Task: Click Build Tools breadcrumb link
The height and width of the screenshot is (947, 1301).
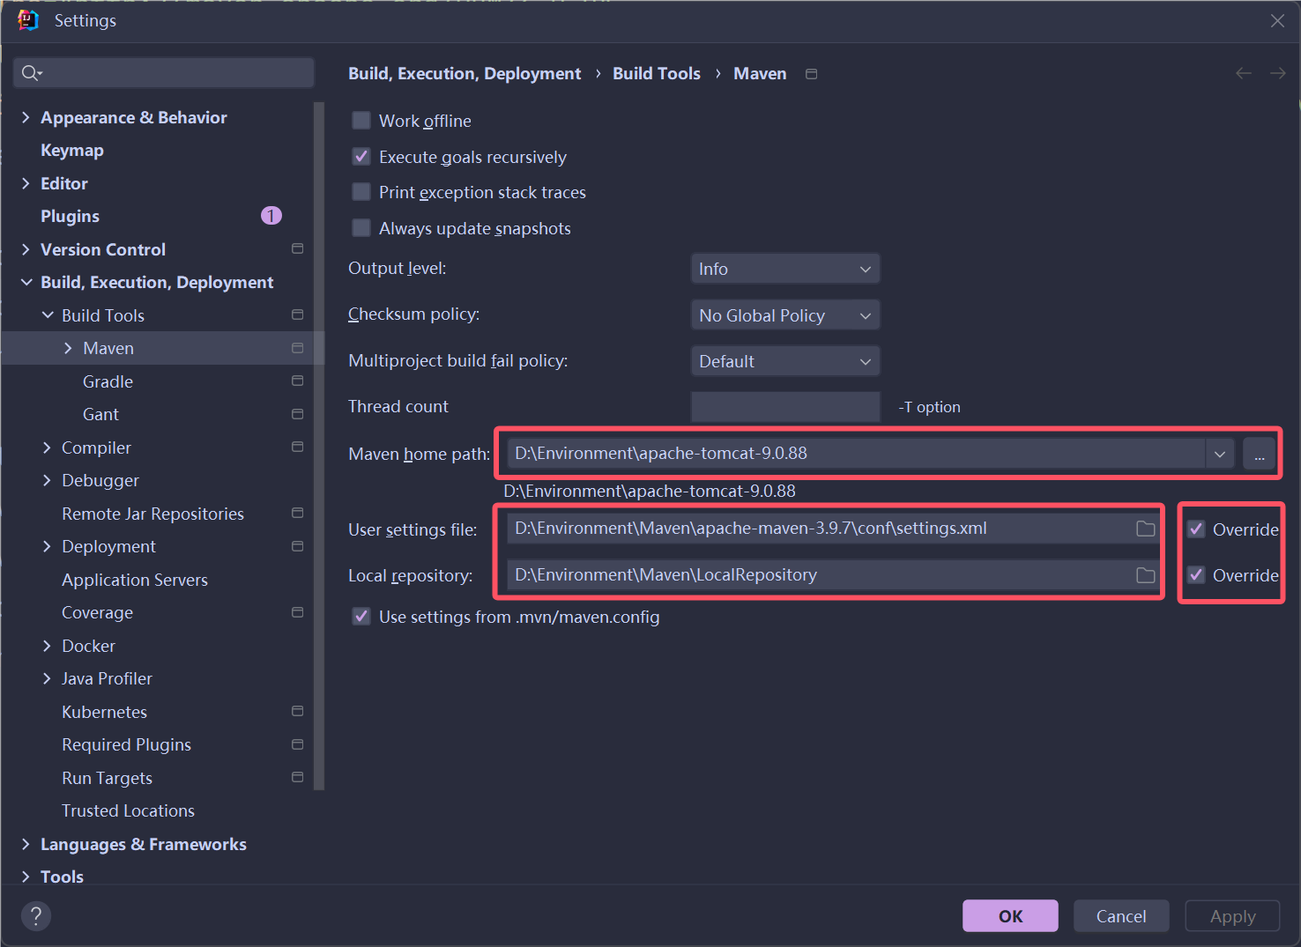Action: (657, 74)
